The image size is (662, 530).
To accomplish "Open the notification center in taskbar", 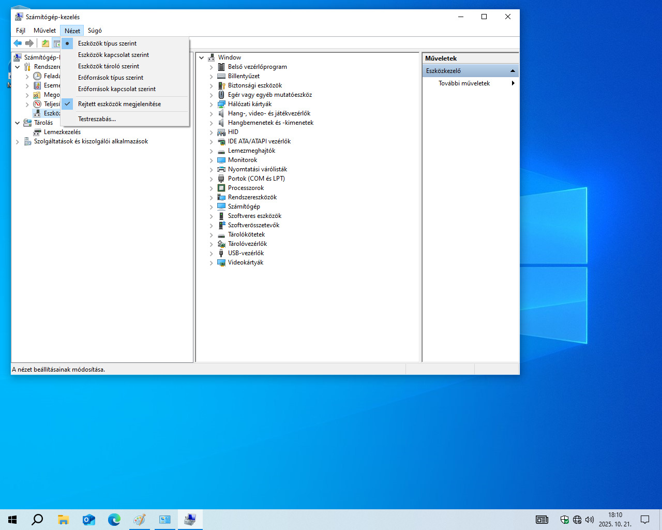I will (x=645, y=520).
